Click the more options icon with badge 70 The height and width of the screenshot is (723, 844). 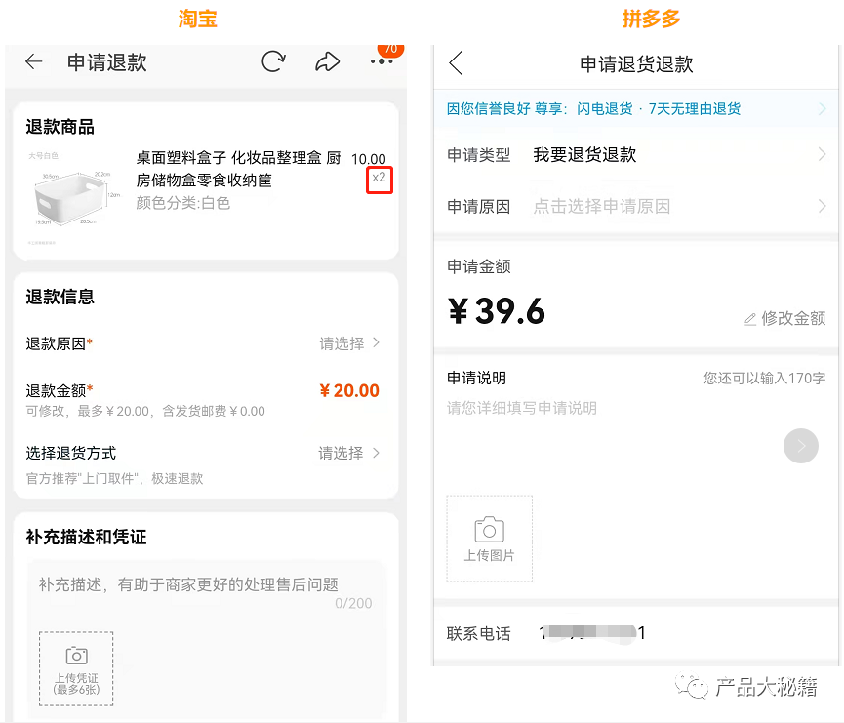click(x=382, y=61)
